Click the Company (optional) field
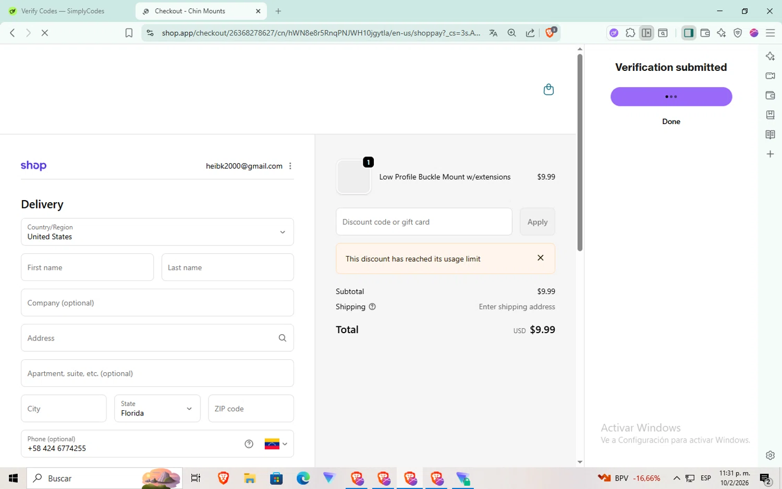 (157, 302)
